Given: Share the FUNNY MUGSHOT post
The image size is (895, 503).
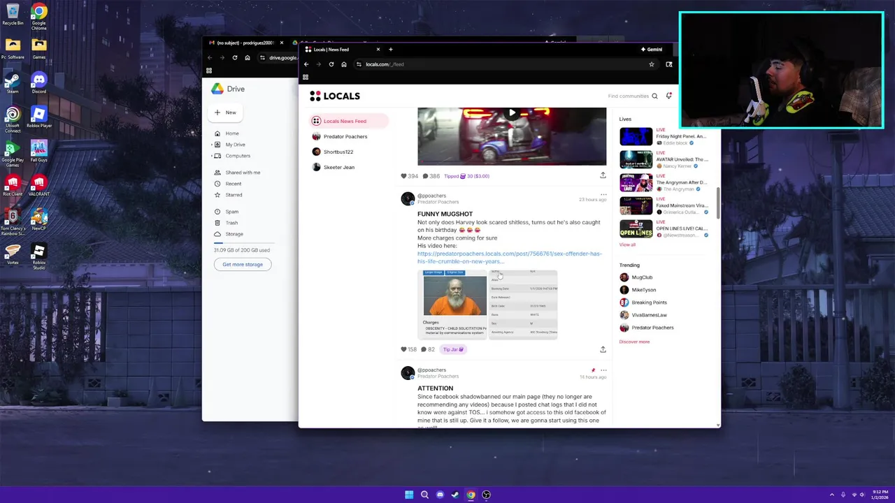Looking at the screenshot, I should [x=603, y=349].
